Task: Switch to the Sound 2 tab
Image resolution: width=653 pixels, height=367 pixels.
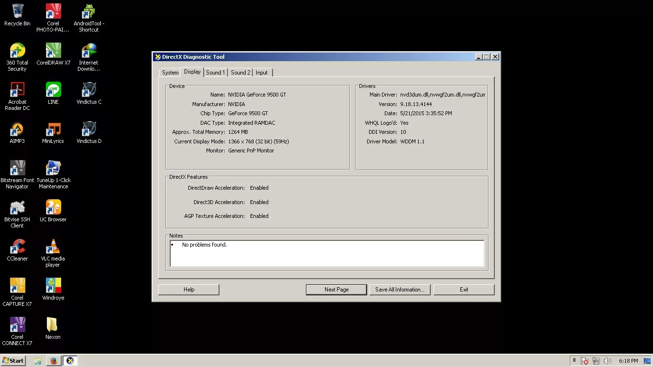Action: pyautogui.click(x=240, y=73)
